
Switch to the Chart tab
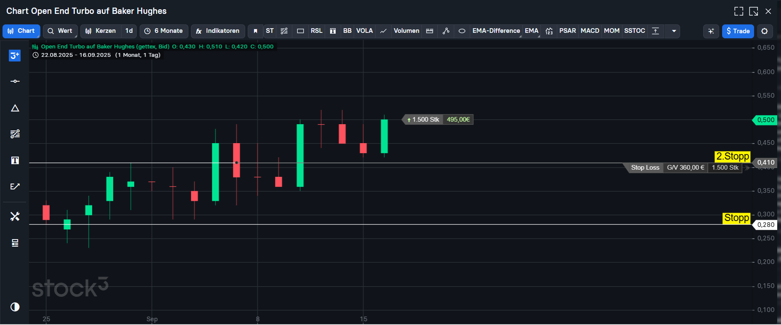pyautogui.click(x=21, y=31)
